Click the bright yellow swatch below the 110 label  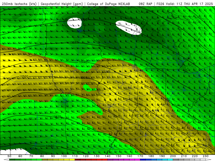point(72,160)
